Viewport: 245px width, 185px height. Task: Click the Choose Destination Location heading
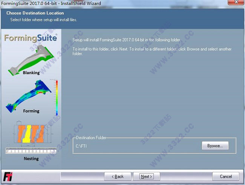point(35,13)
